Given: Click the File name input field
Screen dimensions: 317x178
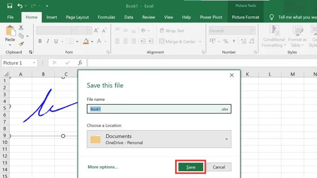Looking at the screenshot, I should point(159,109).
